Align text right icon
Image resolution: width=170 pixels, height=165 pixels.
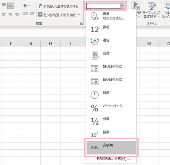(17, 14)
